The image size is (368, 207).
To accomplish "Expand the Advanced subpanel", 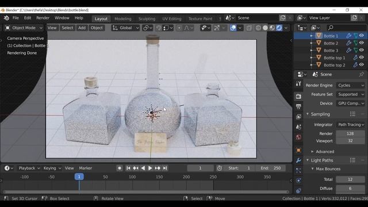I will click(x=312, y=152).
